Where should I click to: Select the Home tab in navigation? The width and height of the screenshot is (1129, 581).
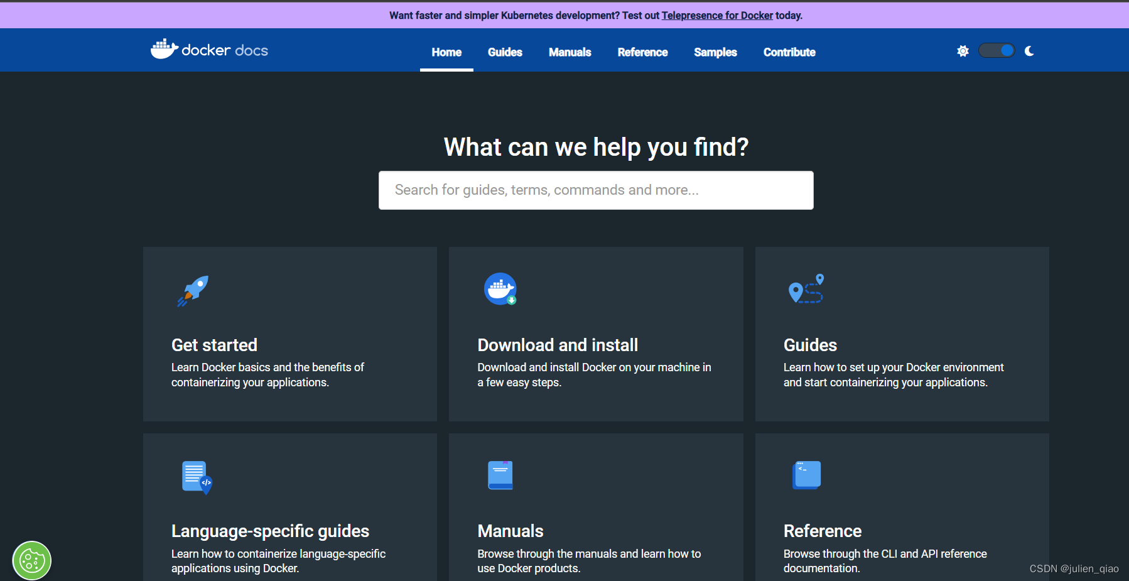coord(446,52)
